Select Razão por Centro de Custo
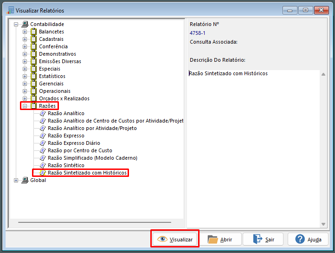The image size is (335, 253). pos(80,150)
